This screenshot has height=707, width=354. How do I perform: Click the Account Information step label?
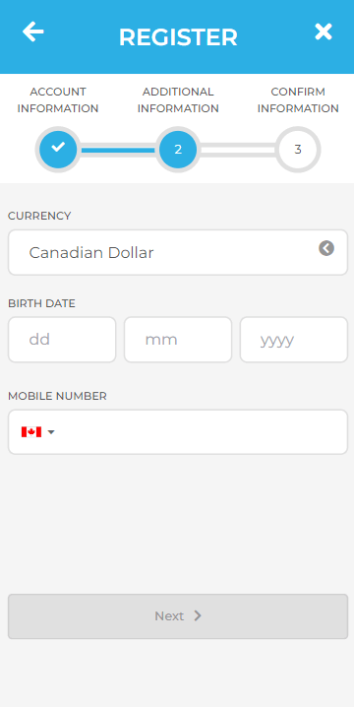click(x=58, y=100)
